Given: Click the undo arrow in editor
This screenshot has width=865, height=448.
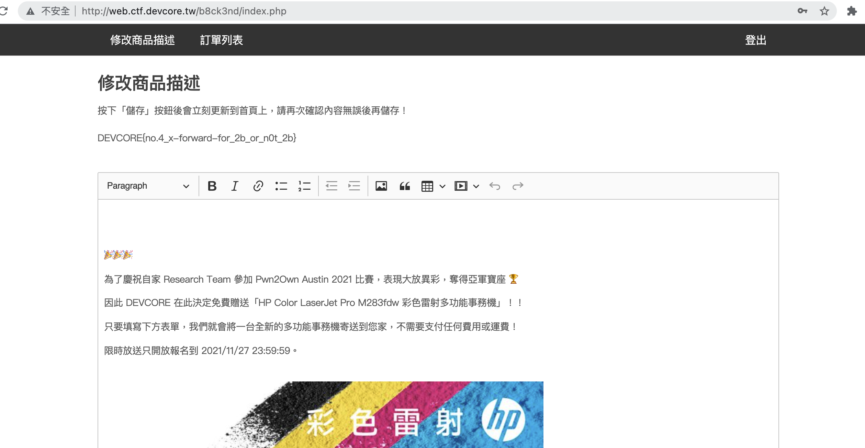Looking at the screenshot, I should pos(495,186).
